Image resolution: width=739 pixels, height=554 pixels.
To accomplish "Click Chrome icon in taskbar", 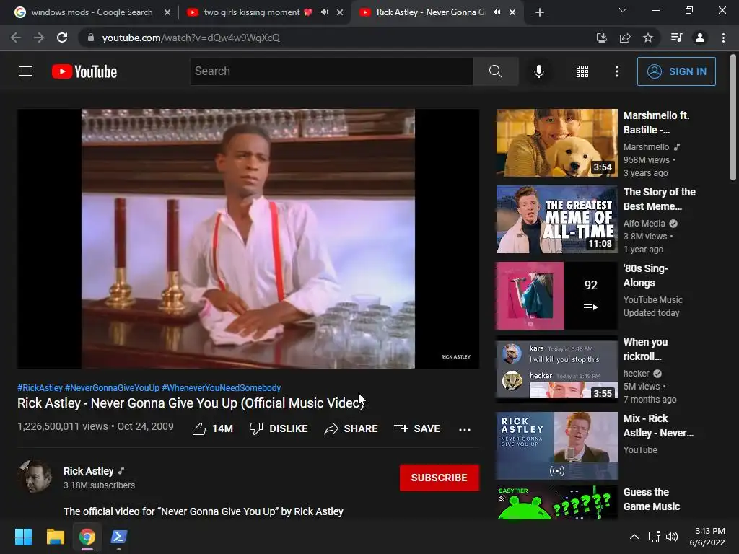I will pos(87,537).
